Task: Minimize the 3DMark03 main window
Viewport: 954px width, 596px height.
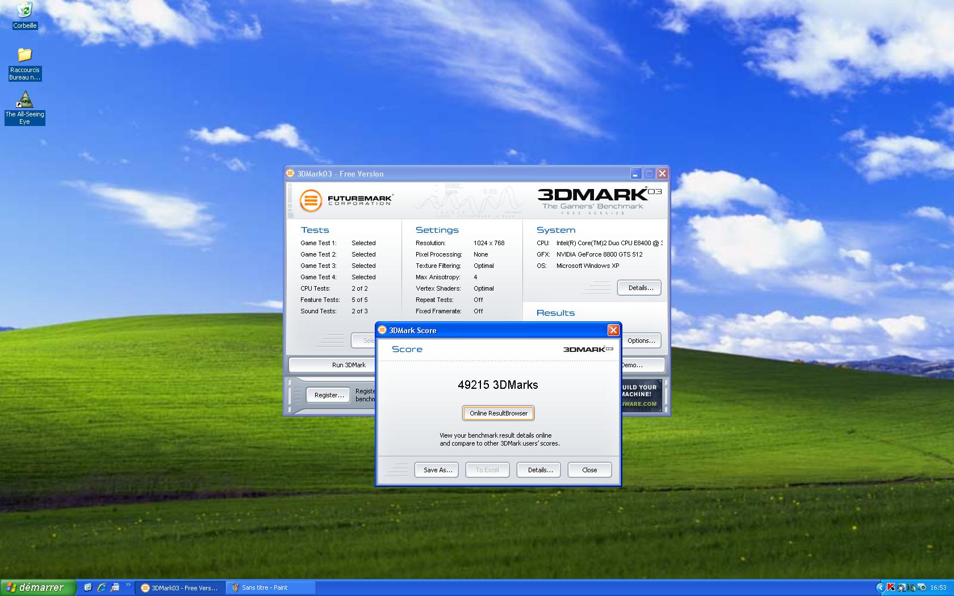Action: pyautogui.click(x=635, y=174)
